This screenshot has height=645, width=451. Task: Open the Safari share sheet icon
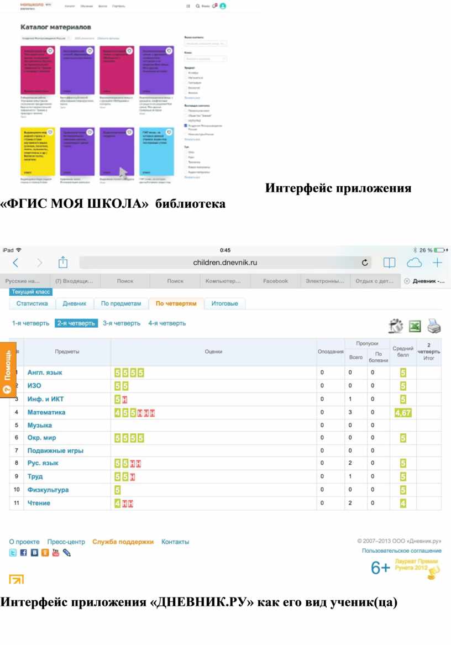coord(63,263)
